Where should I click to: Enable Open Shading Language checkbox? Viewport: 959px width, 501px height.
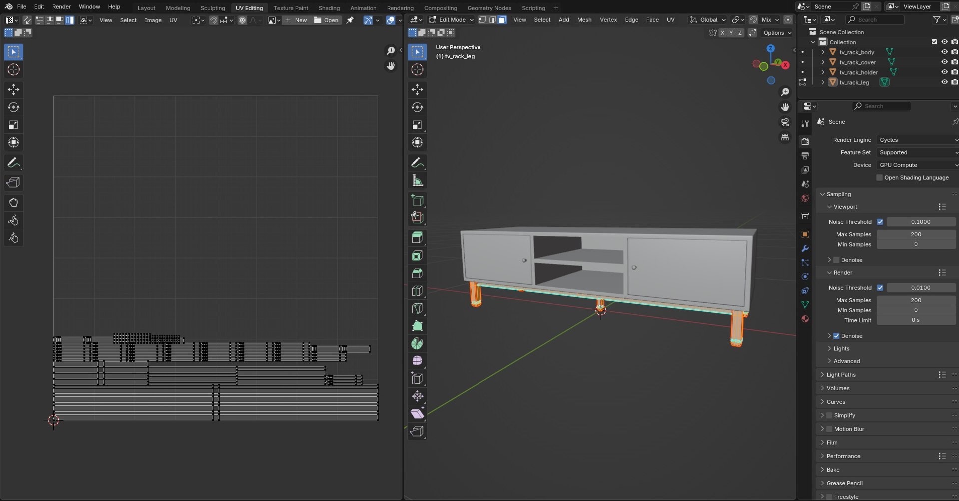pyautogui.click(x=880, y=177)
